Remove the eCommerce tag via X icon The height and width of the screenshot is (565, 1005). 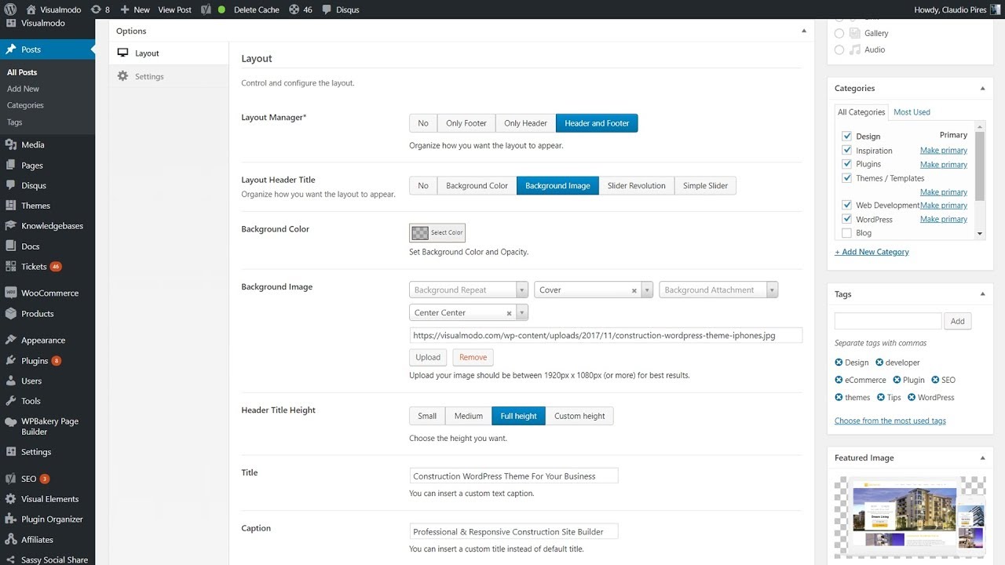839,380
